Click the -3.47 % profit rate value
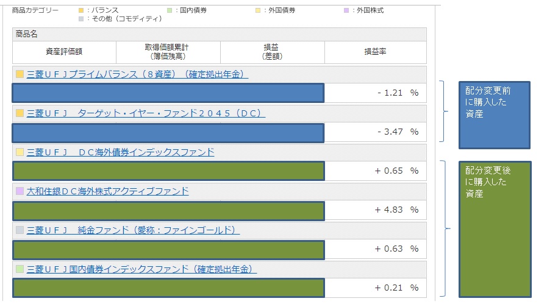Screen dimensions: 547x304 pyautogui.click(x=398, y=132)
